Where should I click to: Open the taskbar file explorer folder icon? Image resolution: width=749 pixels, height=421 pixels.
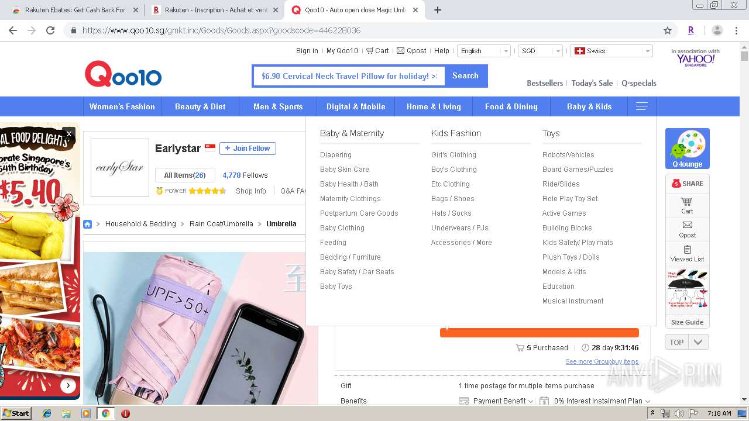pyautogui.click(x=66, y=413)
